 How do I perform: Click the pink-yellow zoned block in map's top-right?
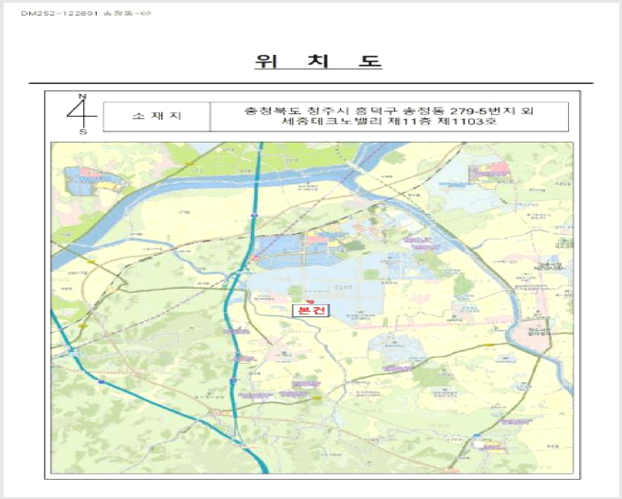point(490,173)
